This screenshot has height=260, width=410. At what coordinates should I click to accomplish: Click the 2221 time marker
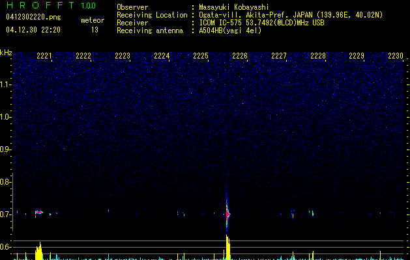tap(45, 56)
